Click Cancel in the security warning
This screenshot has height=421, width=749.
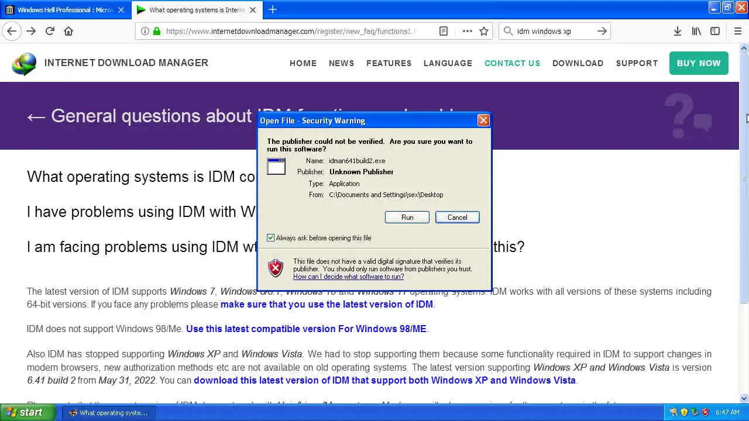click(x=458, y=217)
